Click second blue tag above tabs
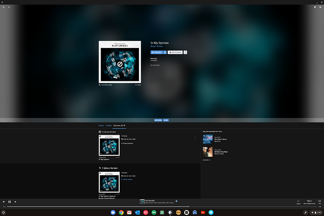Screen dimensions: 324x216 (166, 120)
